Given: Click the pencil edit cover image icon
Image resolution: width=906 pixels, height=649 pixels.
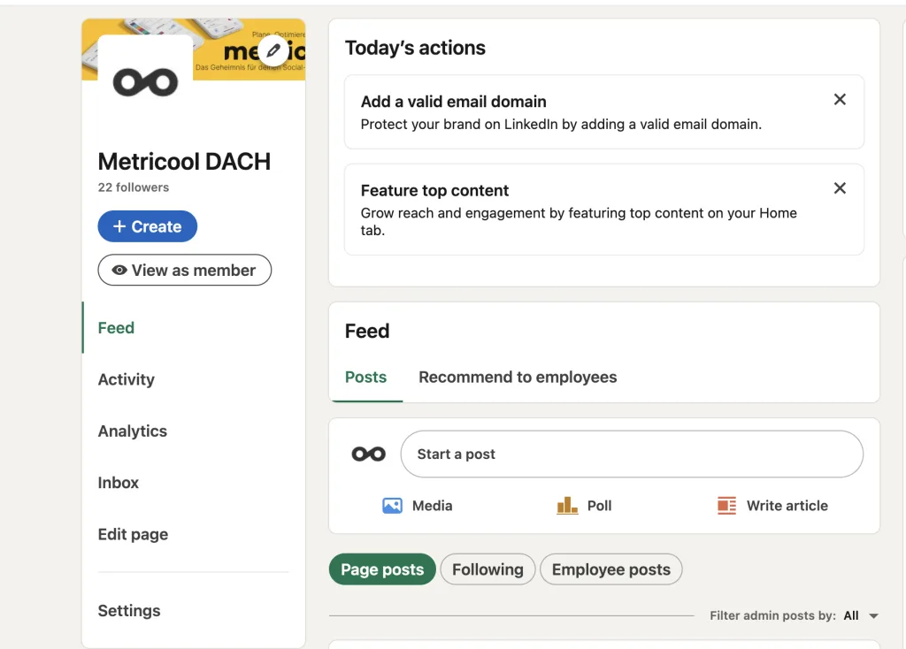Looking at the screenshot, I should (273, 50).
